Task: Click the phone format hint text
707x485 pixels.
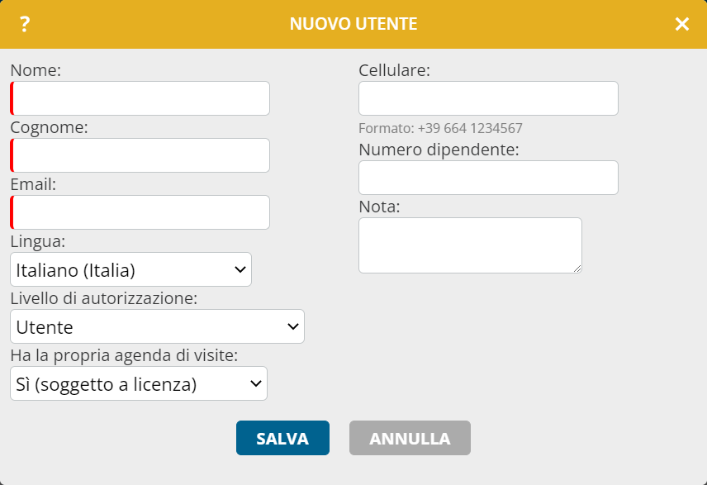Action: (440, 128)
